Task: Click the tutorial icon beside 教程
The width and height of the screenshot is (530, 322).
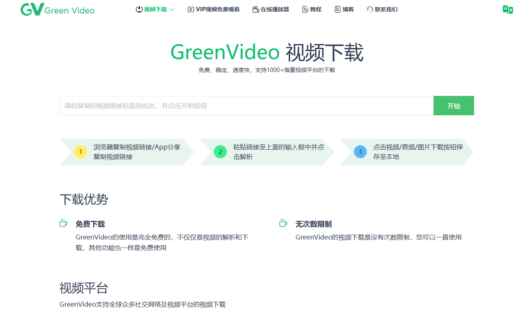Action: pyautogui.click(x=305, y=9)
